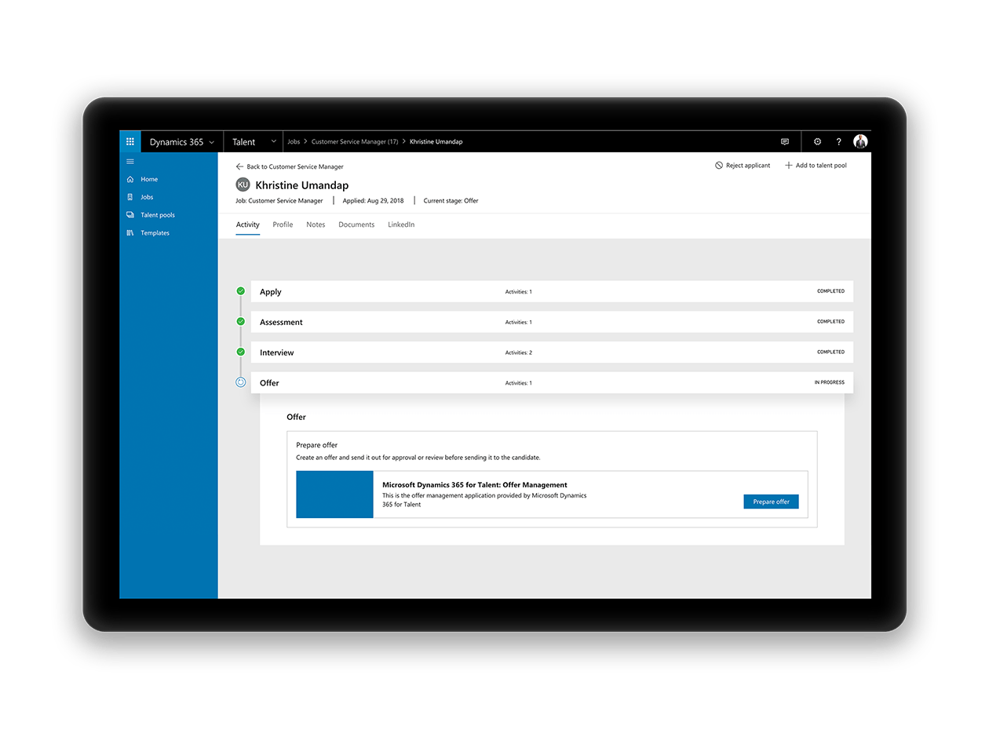Click the blue Offer Management thumbnail
989x741 pixels.
click(x=334, y=495)
